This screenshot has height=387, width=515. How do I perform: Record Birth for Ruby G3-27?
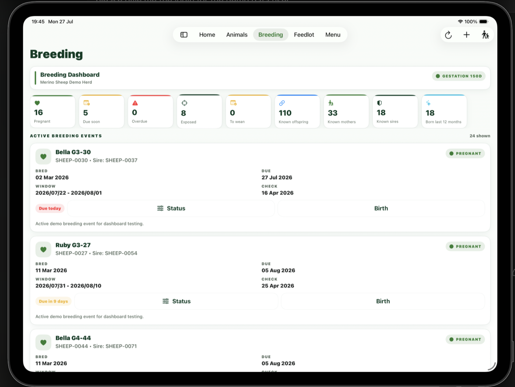(x=383, y=301)
